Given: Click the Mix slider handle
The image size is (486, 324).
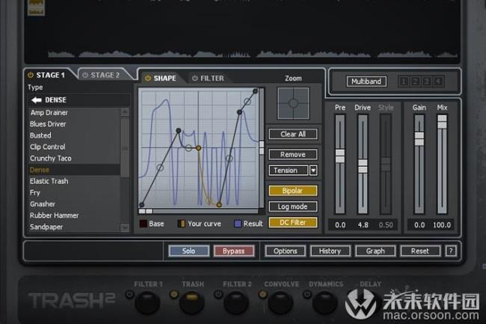Looking at the screenshot, I should [x=442, y=121].
